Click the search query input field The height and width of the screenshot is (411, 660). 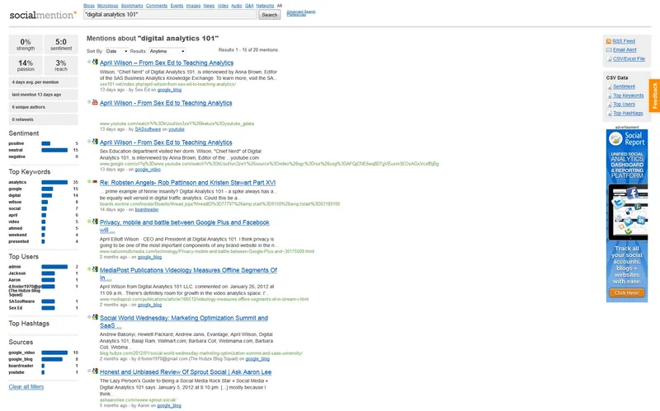170,15
